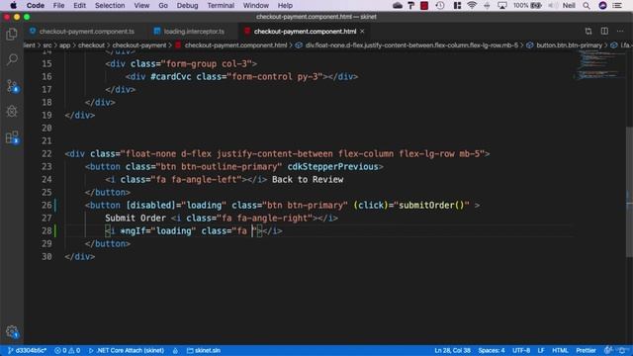Open the Manage gear settings menu

coord(12,332)
